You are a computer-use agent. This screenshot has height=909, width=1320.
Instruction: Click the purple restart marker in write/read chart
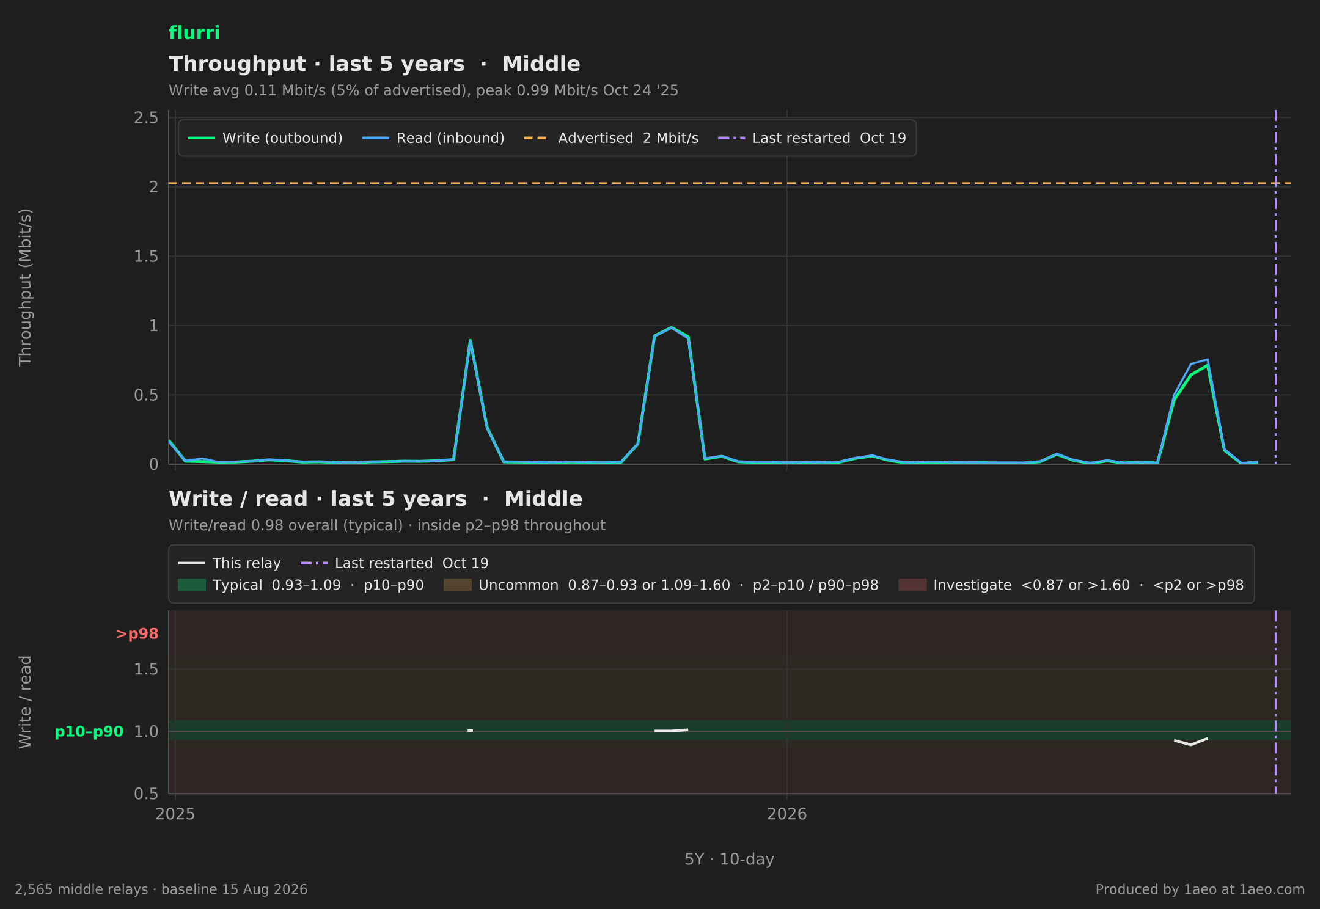click(x=1275, y=702)
